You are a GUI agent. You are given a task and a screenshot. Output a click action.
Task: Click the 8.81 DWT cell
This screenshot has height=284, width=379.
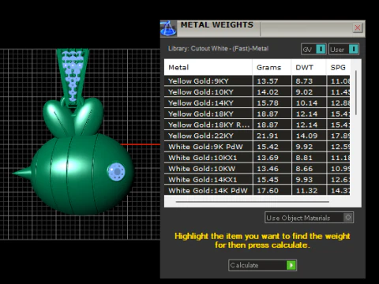(309, 158)
